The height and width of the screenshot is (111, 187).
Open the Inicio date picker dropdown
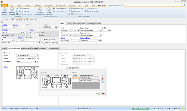pyautogui.click(x=71, y=30)
